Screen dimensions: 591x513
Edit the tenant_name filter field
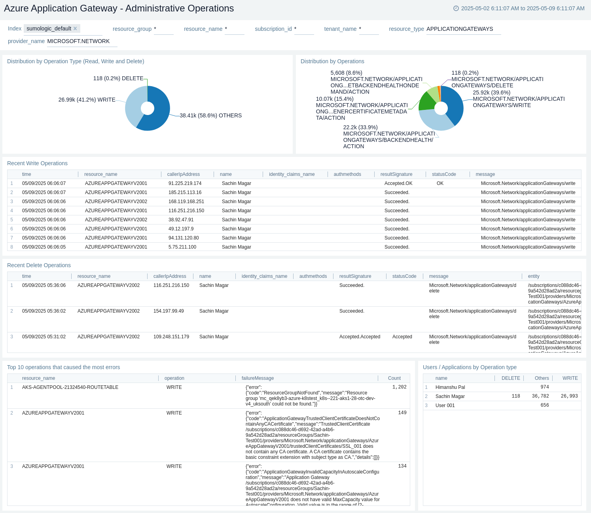pyautogui.click(x=369, y=29)
